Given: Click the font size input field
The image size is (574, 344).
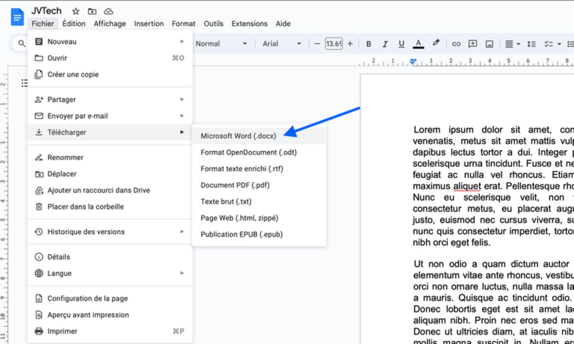Looking at the screenshot, I should pyautogui.click(x=333, y=44).
